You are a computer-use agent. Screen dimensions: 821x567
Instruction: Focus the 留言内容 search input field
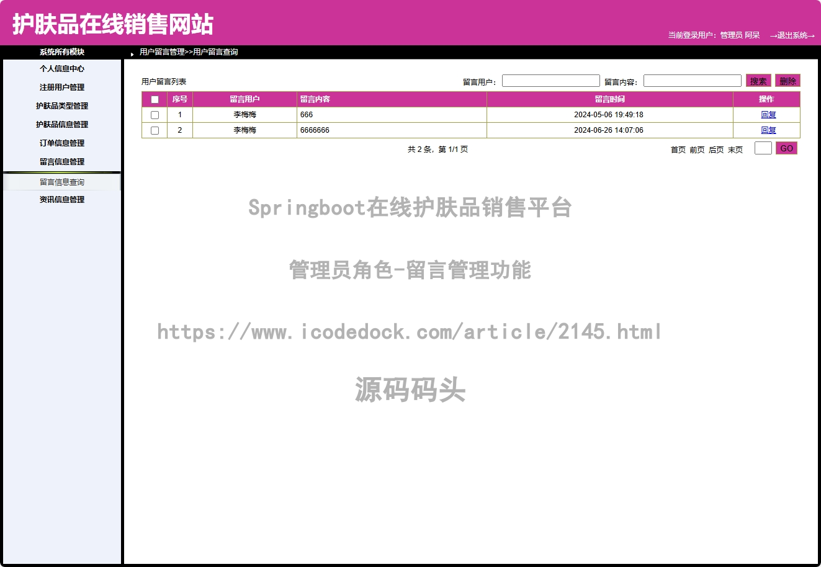click(x=693, y=81)
